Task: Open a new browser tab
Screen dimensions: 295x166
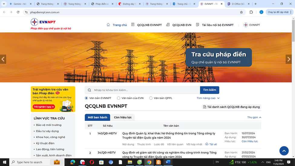Action: click(x=255, y=4)
